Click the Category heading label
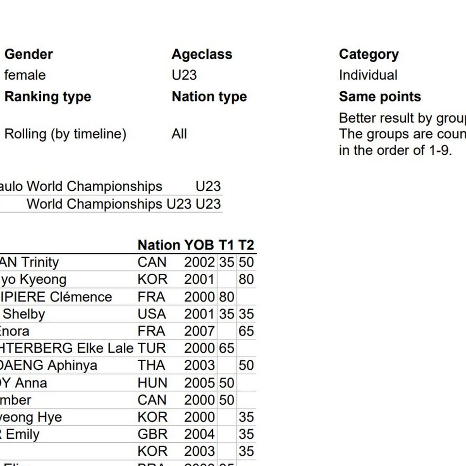This screenshot has width=466, height=466. (x=369, y=55)
